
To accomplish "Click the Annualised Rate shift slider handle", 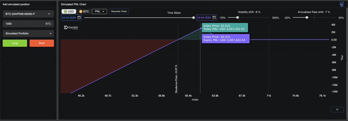I will tap(307, 17).
